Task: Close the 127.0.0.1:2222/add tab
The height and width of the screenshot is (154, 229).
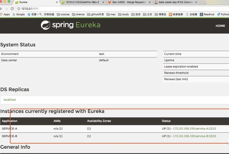Action: pyautogui.click(x=103, y=2)
